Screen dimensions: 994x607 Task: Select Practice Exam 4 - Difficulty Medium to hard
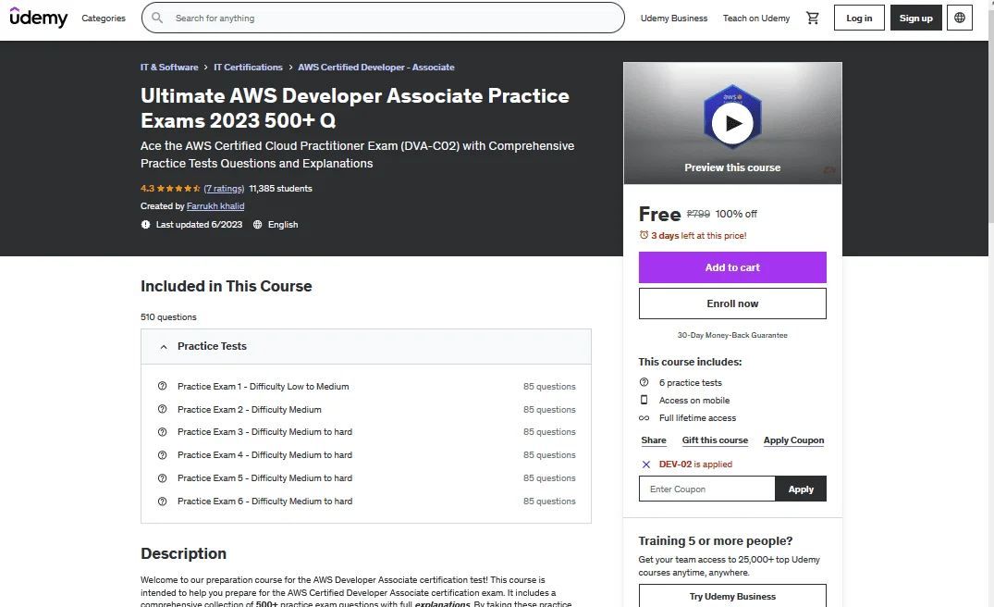265,454
